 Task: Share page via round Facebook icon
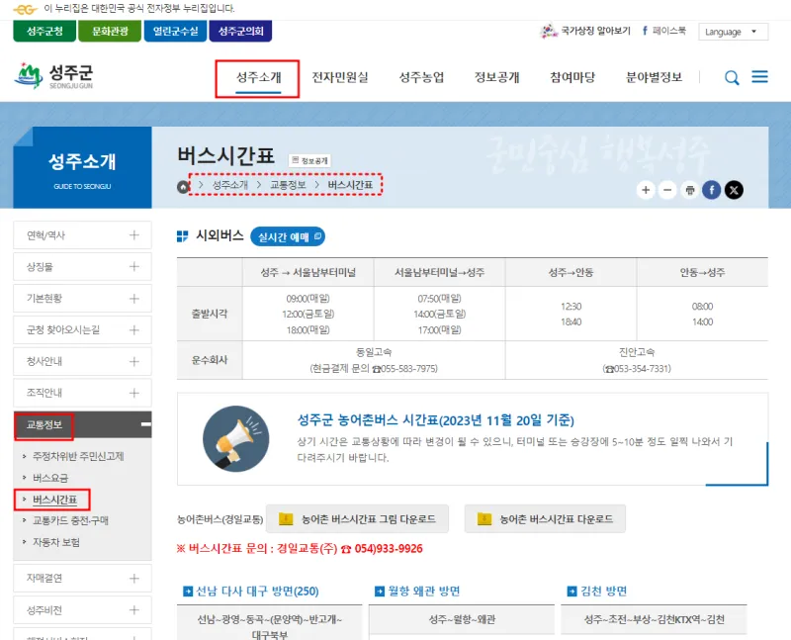pos(711,190)
